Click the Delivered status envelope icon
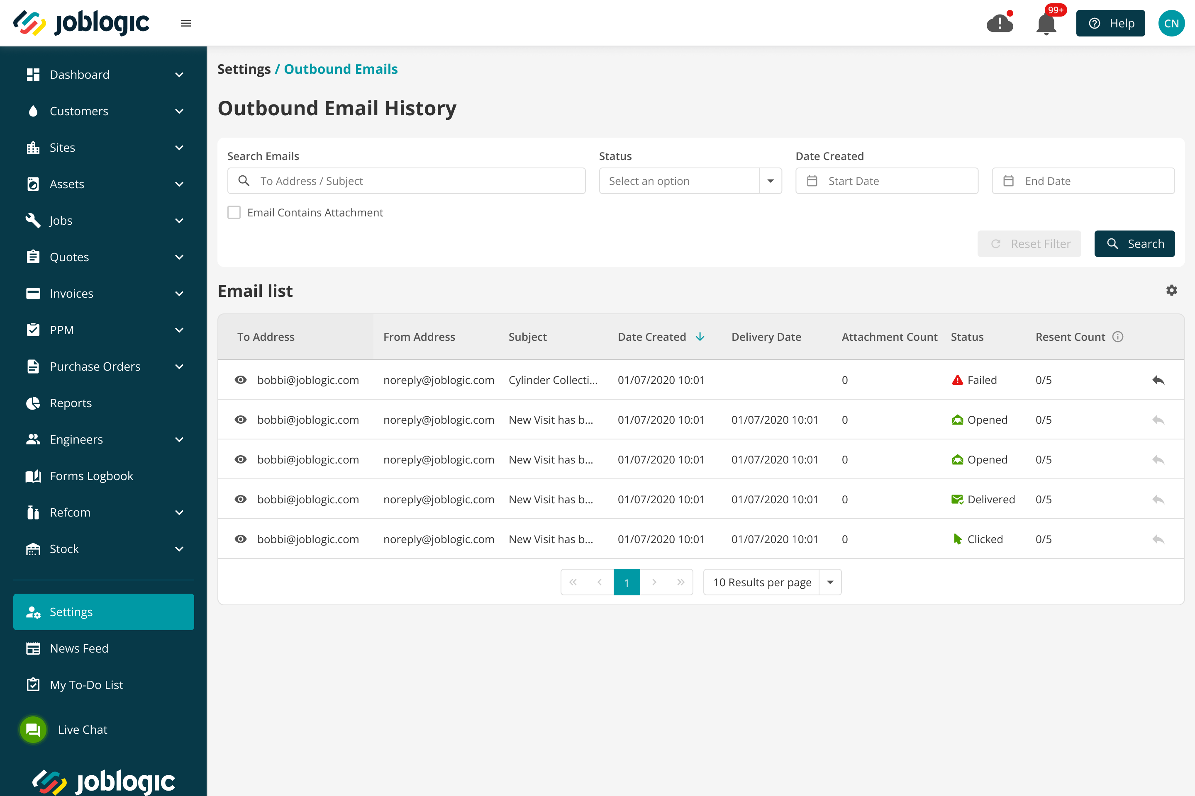 [x=957, y=499]
